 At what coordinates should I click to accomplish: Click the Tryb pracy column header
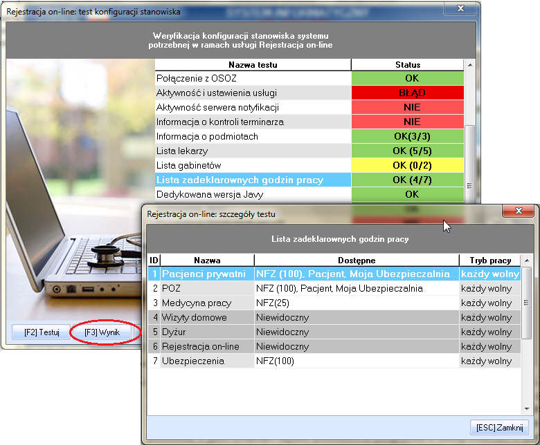490,260
